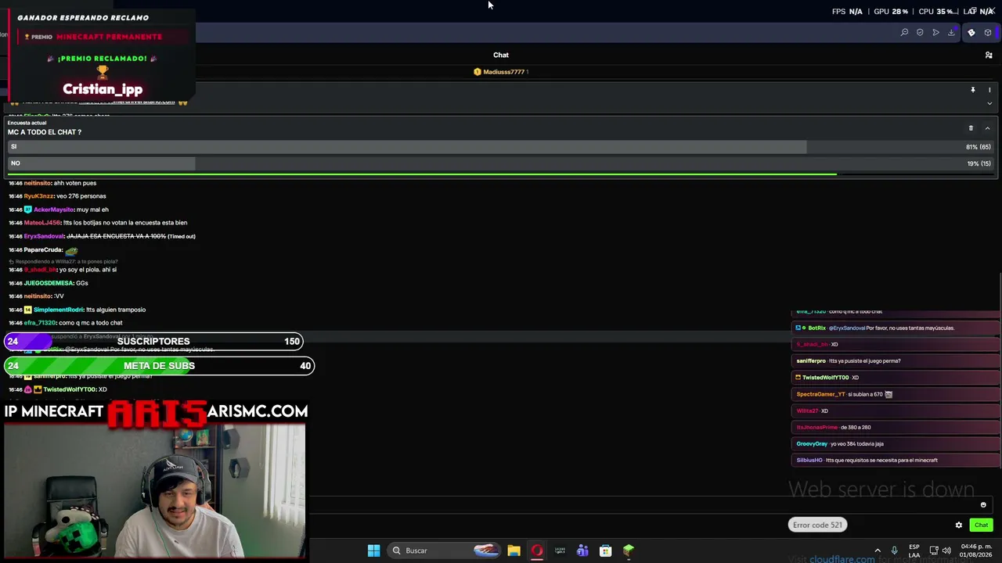
Task: Open the cloudflare.com link
Action: (x=842, y=559)
